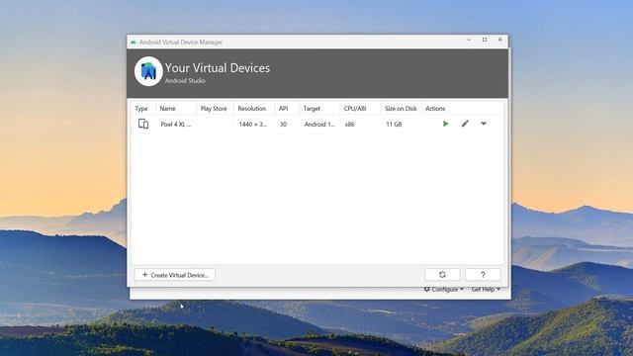This screenshot has height=356, width=633.
Task: Click the Actions column header
Action: click(435, 109)
